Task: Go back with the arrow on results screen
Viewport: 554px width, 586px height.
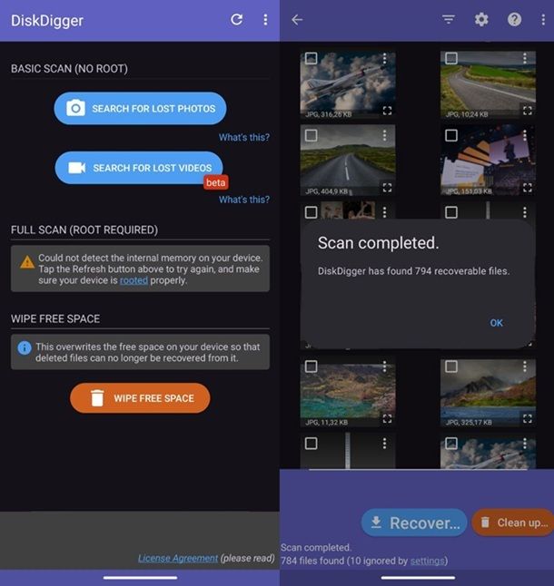Action: (297, 19)
